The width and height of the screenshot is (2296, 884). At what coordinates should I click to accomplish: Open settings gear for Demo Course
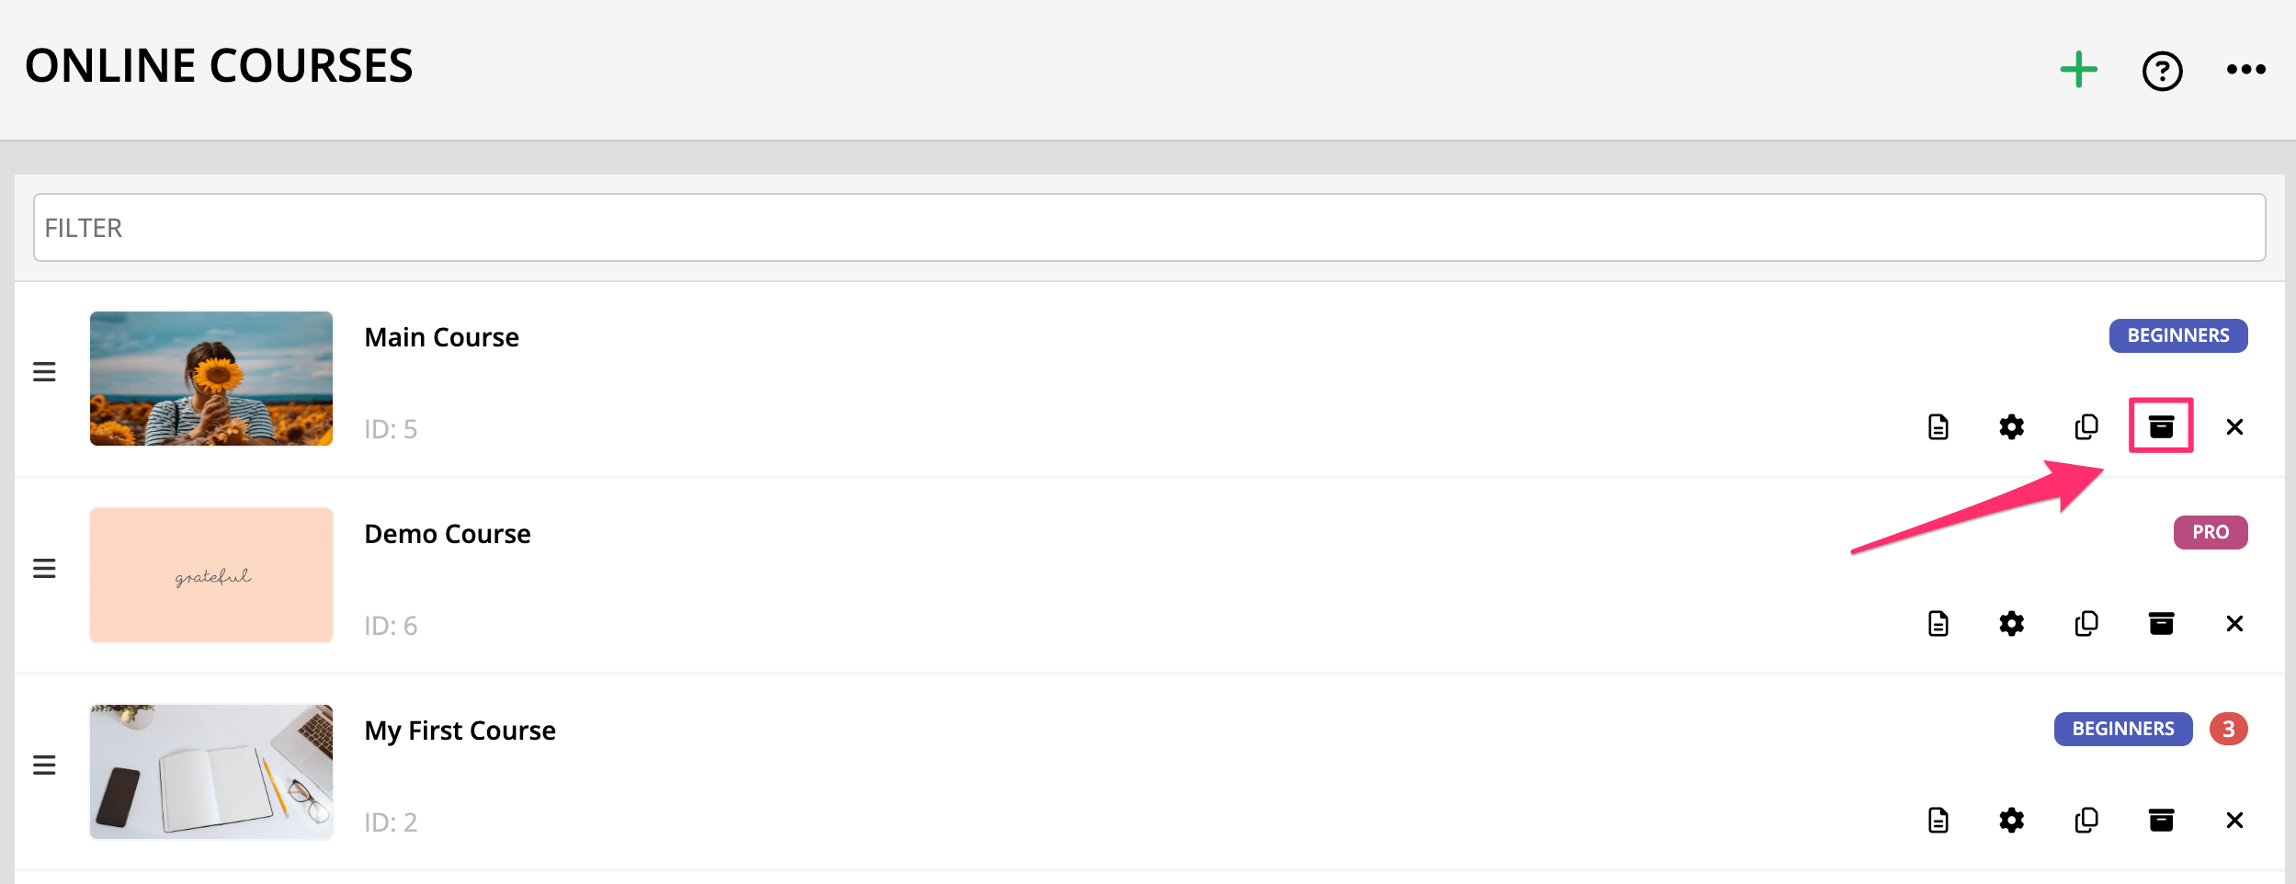[2011, 624]
